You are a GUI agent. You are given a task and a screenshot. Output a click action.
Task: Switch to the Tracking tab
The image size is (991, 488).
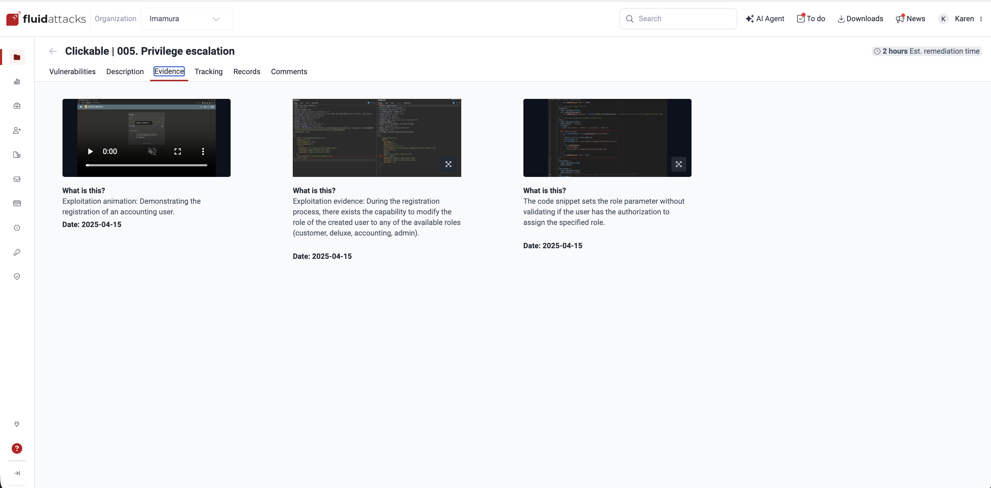coord(208,72)
